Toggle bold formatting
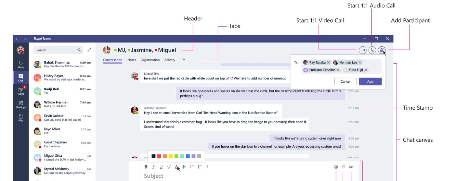Screen dimensions: 455x181 pyautogui.click(x=146, y=167)
